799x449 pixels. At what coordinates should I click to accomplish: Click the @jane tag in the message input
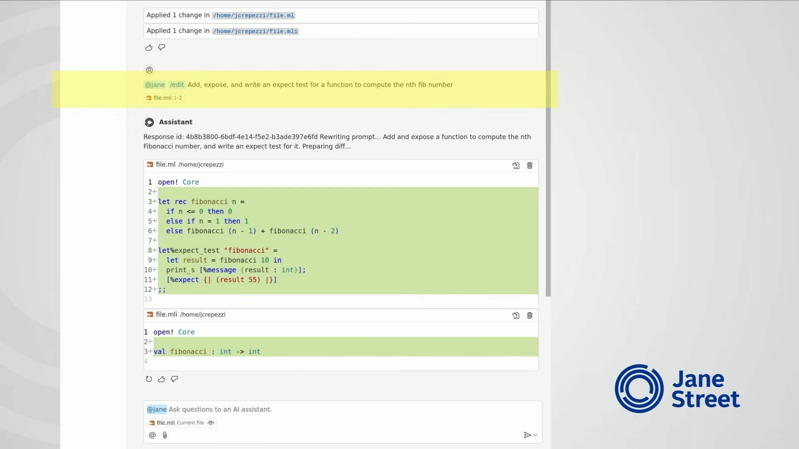pyautogui.click(x=156, y=410)
